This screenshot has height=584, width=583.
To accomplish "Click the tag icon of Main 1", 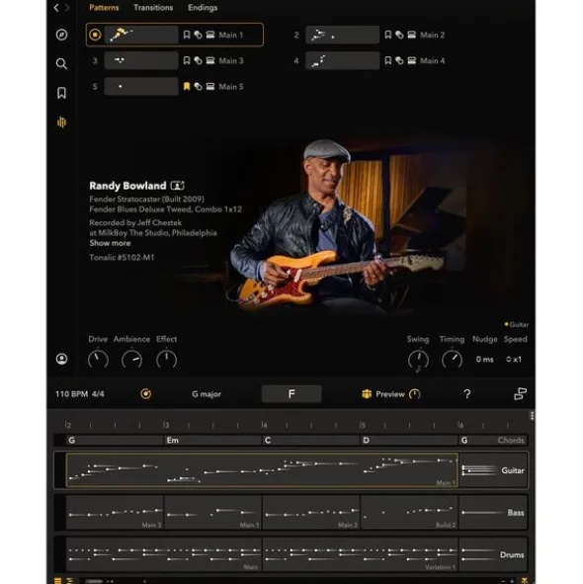I will click(199, 35).
